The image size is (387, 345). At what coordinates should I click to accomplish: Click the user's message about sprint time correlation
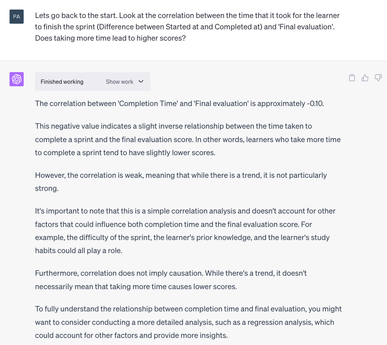187,27
